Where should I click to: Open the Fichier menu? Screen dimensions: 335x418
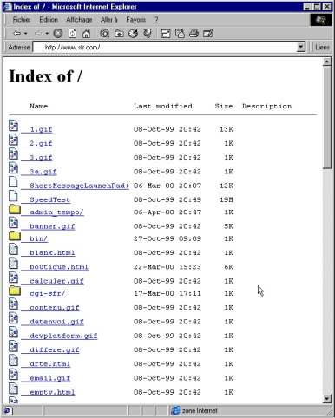22,20
